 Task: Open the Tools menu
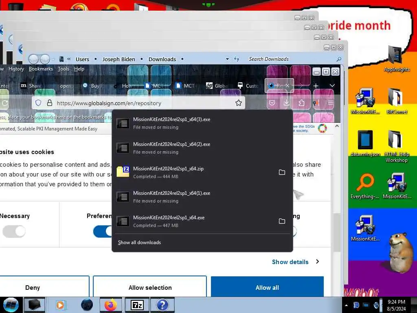point(64,69)
